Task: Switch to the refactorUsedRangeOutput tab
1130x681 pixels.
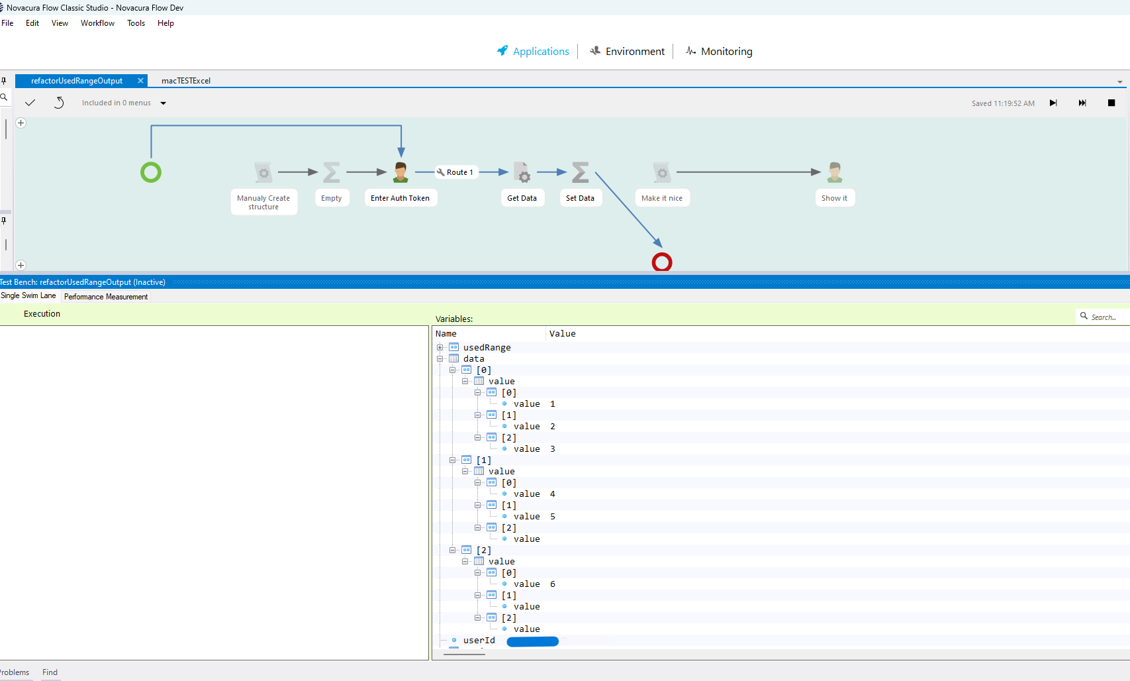Action: (x=77, y=81)
